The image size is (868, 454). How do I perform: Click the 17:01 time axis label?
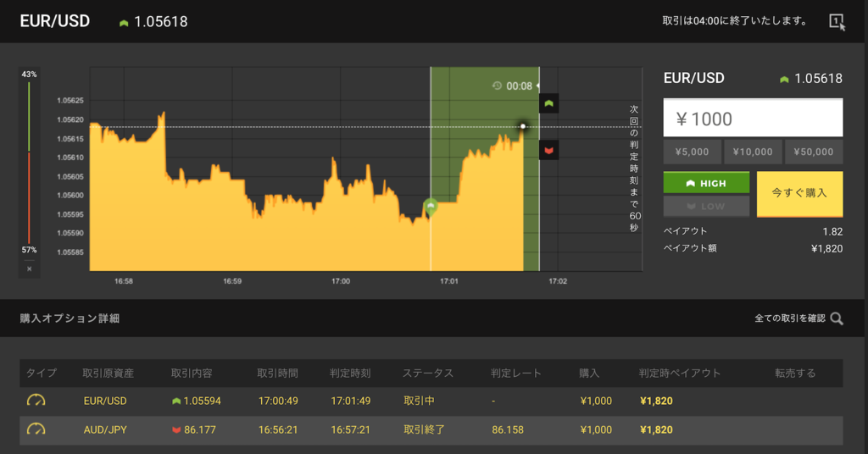coord(449,281)
